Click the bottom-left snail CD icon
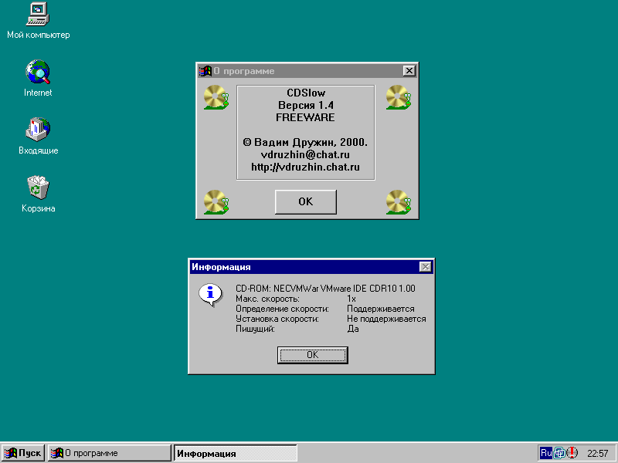Image resolution: width=618 pixels, height=463 pixels. click(217, 201)
